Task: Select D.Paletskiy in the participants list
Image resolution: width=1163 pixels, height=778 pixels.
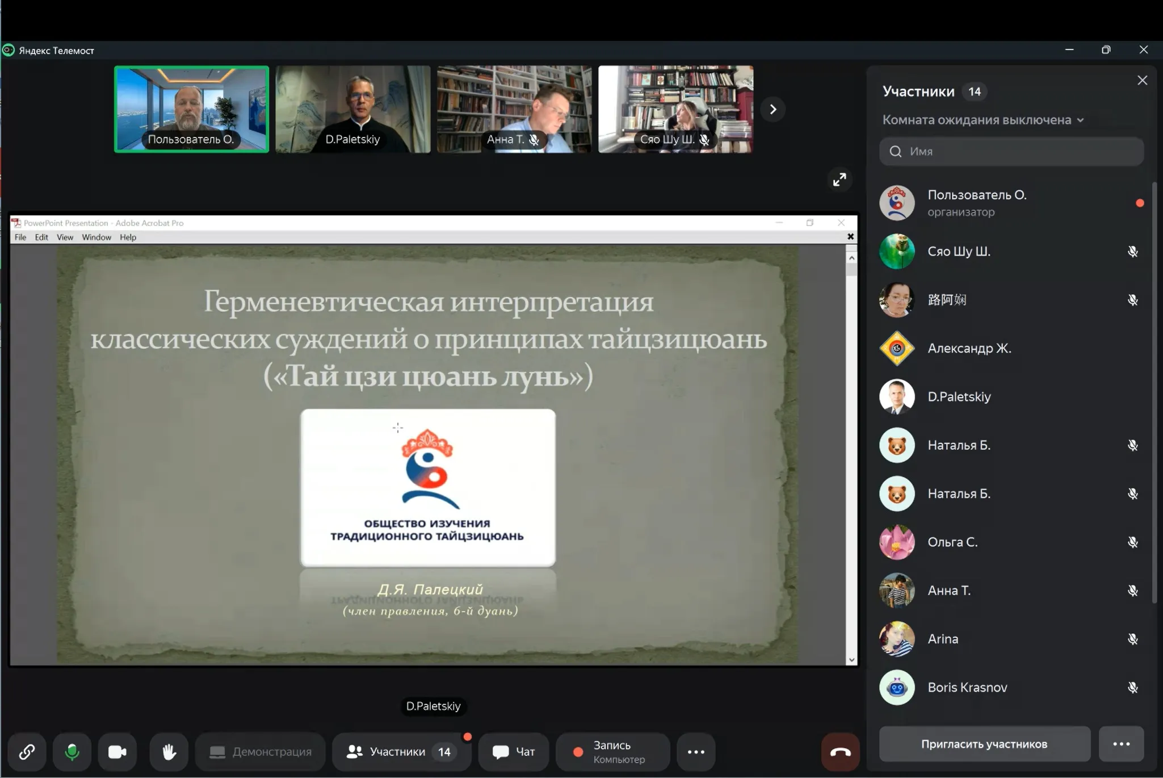Action: coord(1011,396)
